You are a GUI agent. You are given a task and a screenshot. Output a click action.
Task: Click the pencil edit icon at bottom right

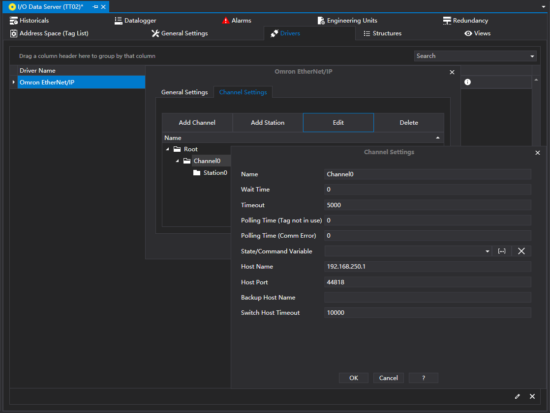pos(517,396)
